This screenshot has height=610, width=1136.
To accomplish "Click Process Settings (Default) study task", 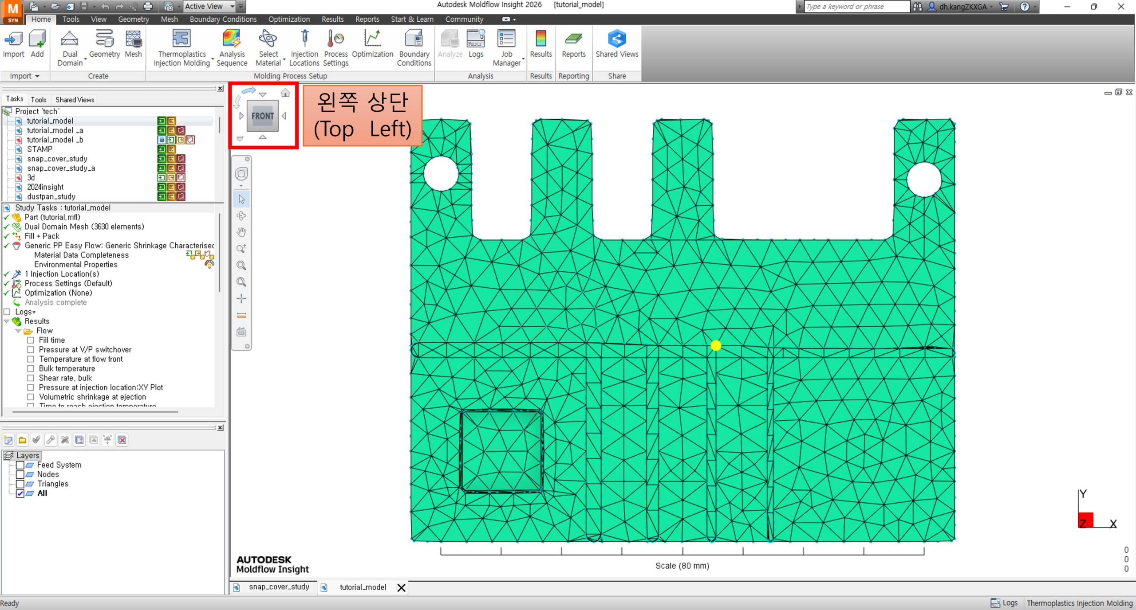I will [68, 284].
